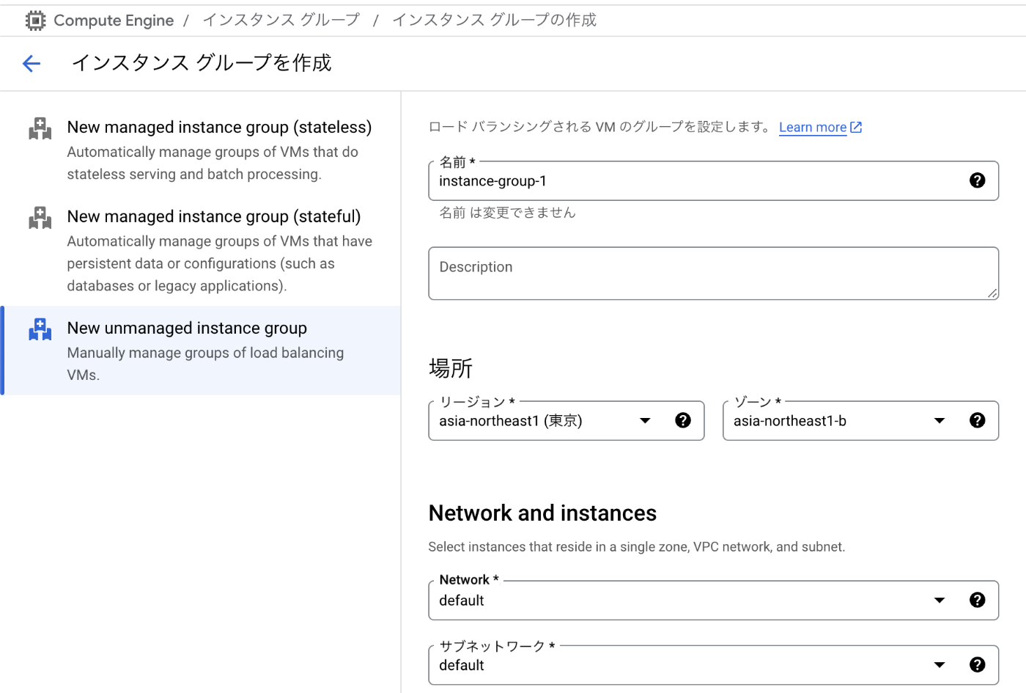Click the unmanaged instance group icon

point(40,329)
